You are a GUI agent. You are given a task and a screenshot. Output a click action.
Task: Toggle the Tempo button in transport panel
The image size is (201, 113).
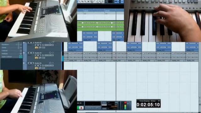(x=104, y=105)
